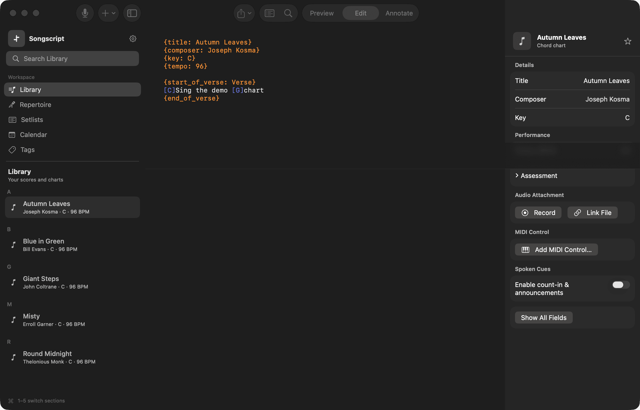Click the {end_of_verse} directive
Screen dimensions: 640x410
pos(191,98)
